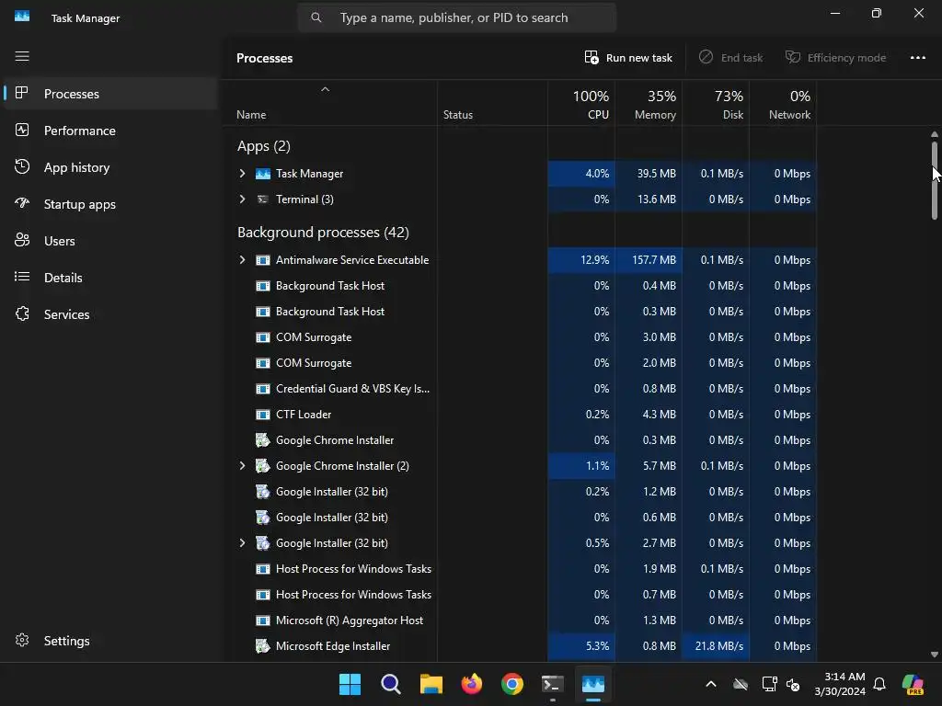Click Microsoft Edge Installer icon

262,646
